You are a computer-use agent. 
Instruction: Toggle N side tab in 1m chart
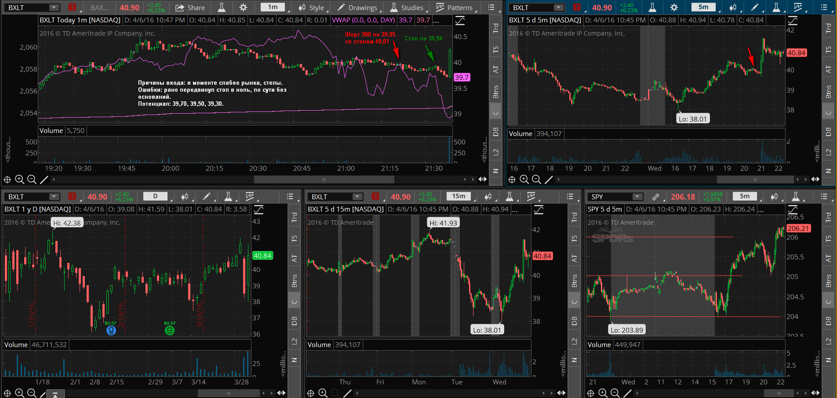point(496,171)
